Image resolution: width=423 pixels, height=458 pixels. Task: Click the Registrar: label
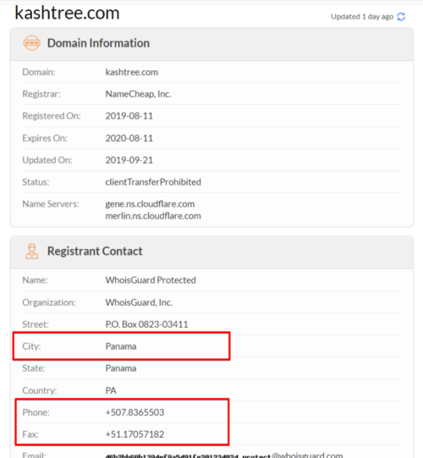click(41, 94)
